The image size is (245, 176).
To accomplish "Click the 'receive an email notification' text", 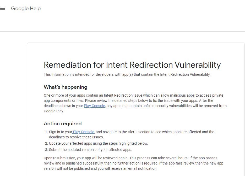I will tap(134, 168).
